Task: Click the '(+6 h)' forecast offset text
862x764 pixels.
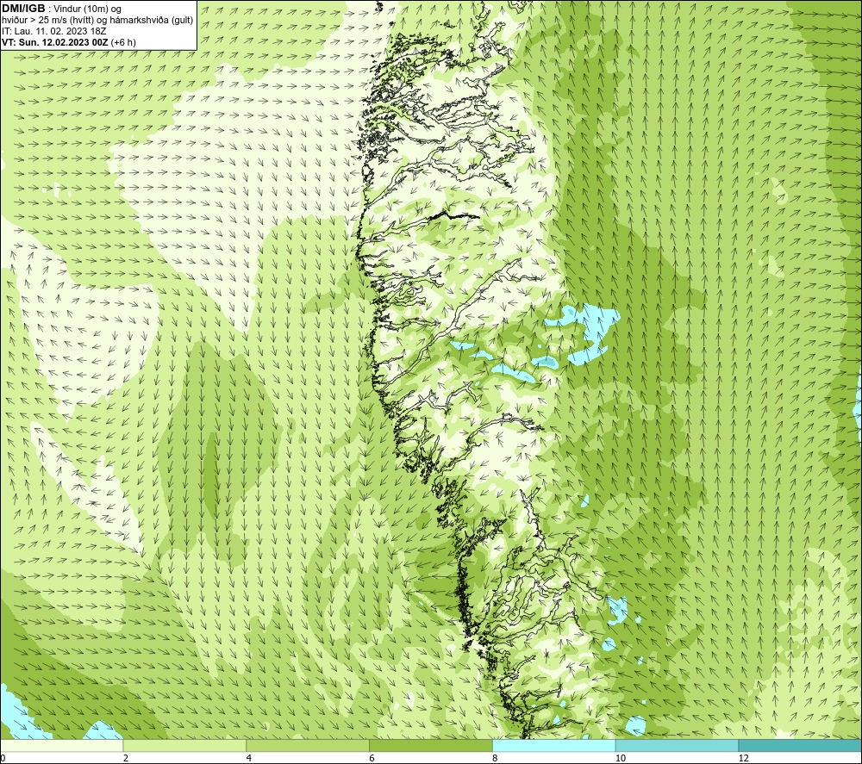Action: coord(123,42)
